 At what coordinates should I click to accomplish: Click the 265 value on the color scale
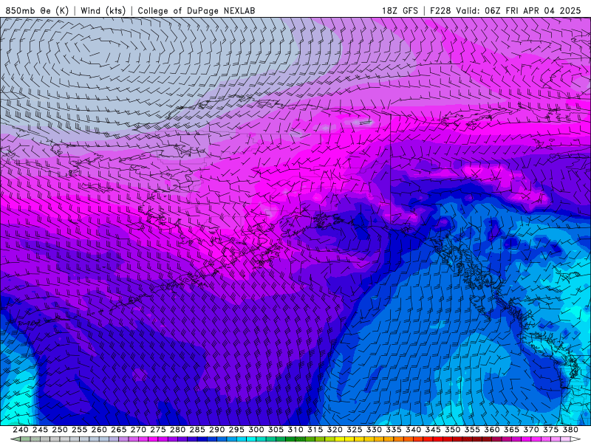[118, 430]
